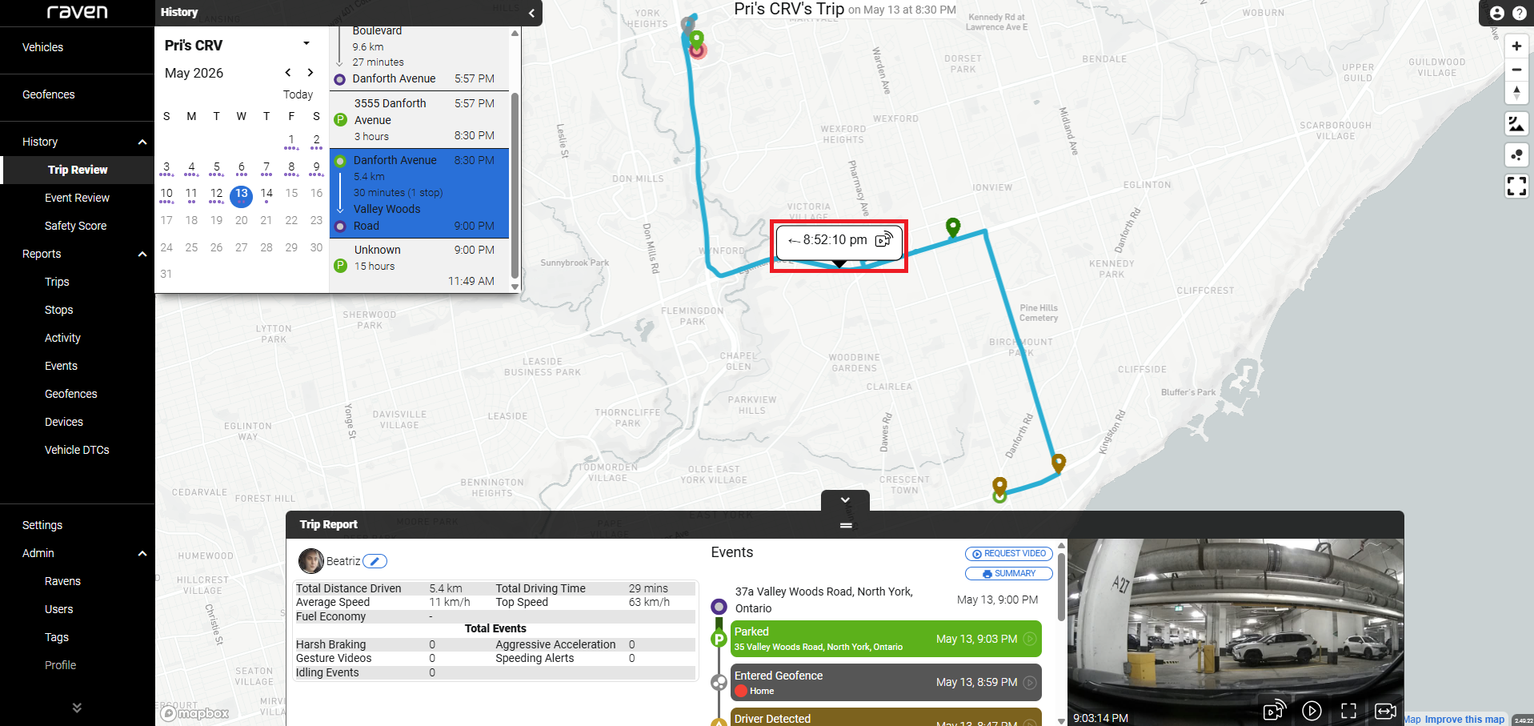Click play icon on Entered Geofence row
The image size is (1534, 726).
[x=1030, y=683]
